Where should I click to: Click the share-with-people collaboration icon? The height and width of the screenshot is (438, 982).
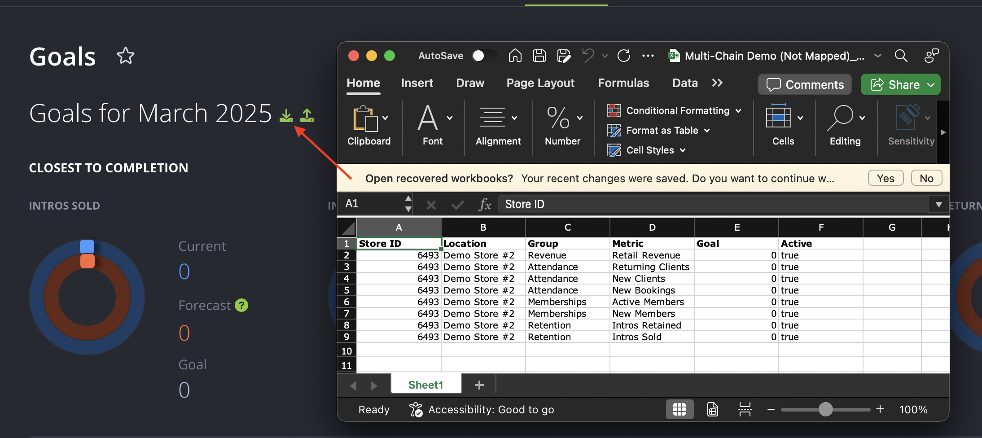tap(931, 56)
